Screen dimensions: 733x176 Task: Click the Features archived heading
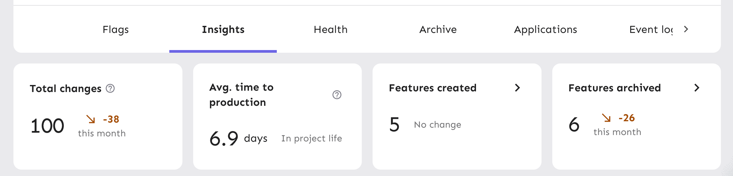[x=614, y=88]
